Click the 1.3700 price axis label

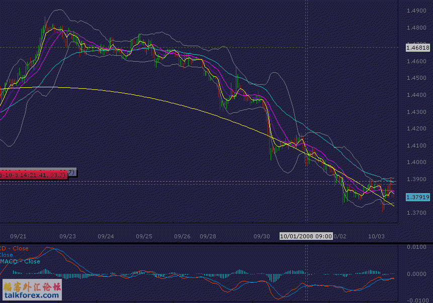click(x=416, y=213)
